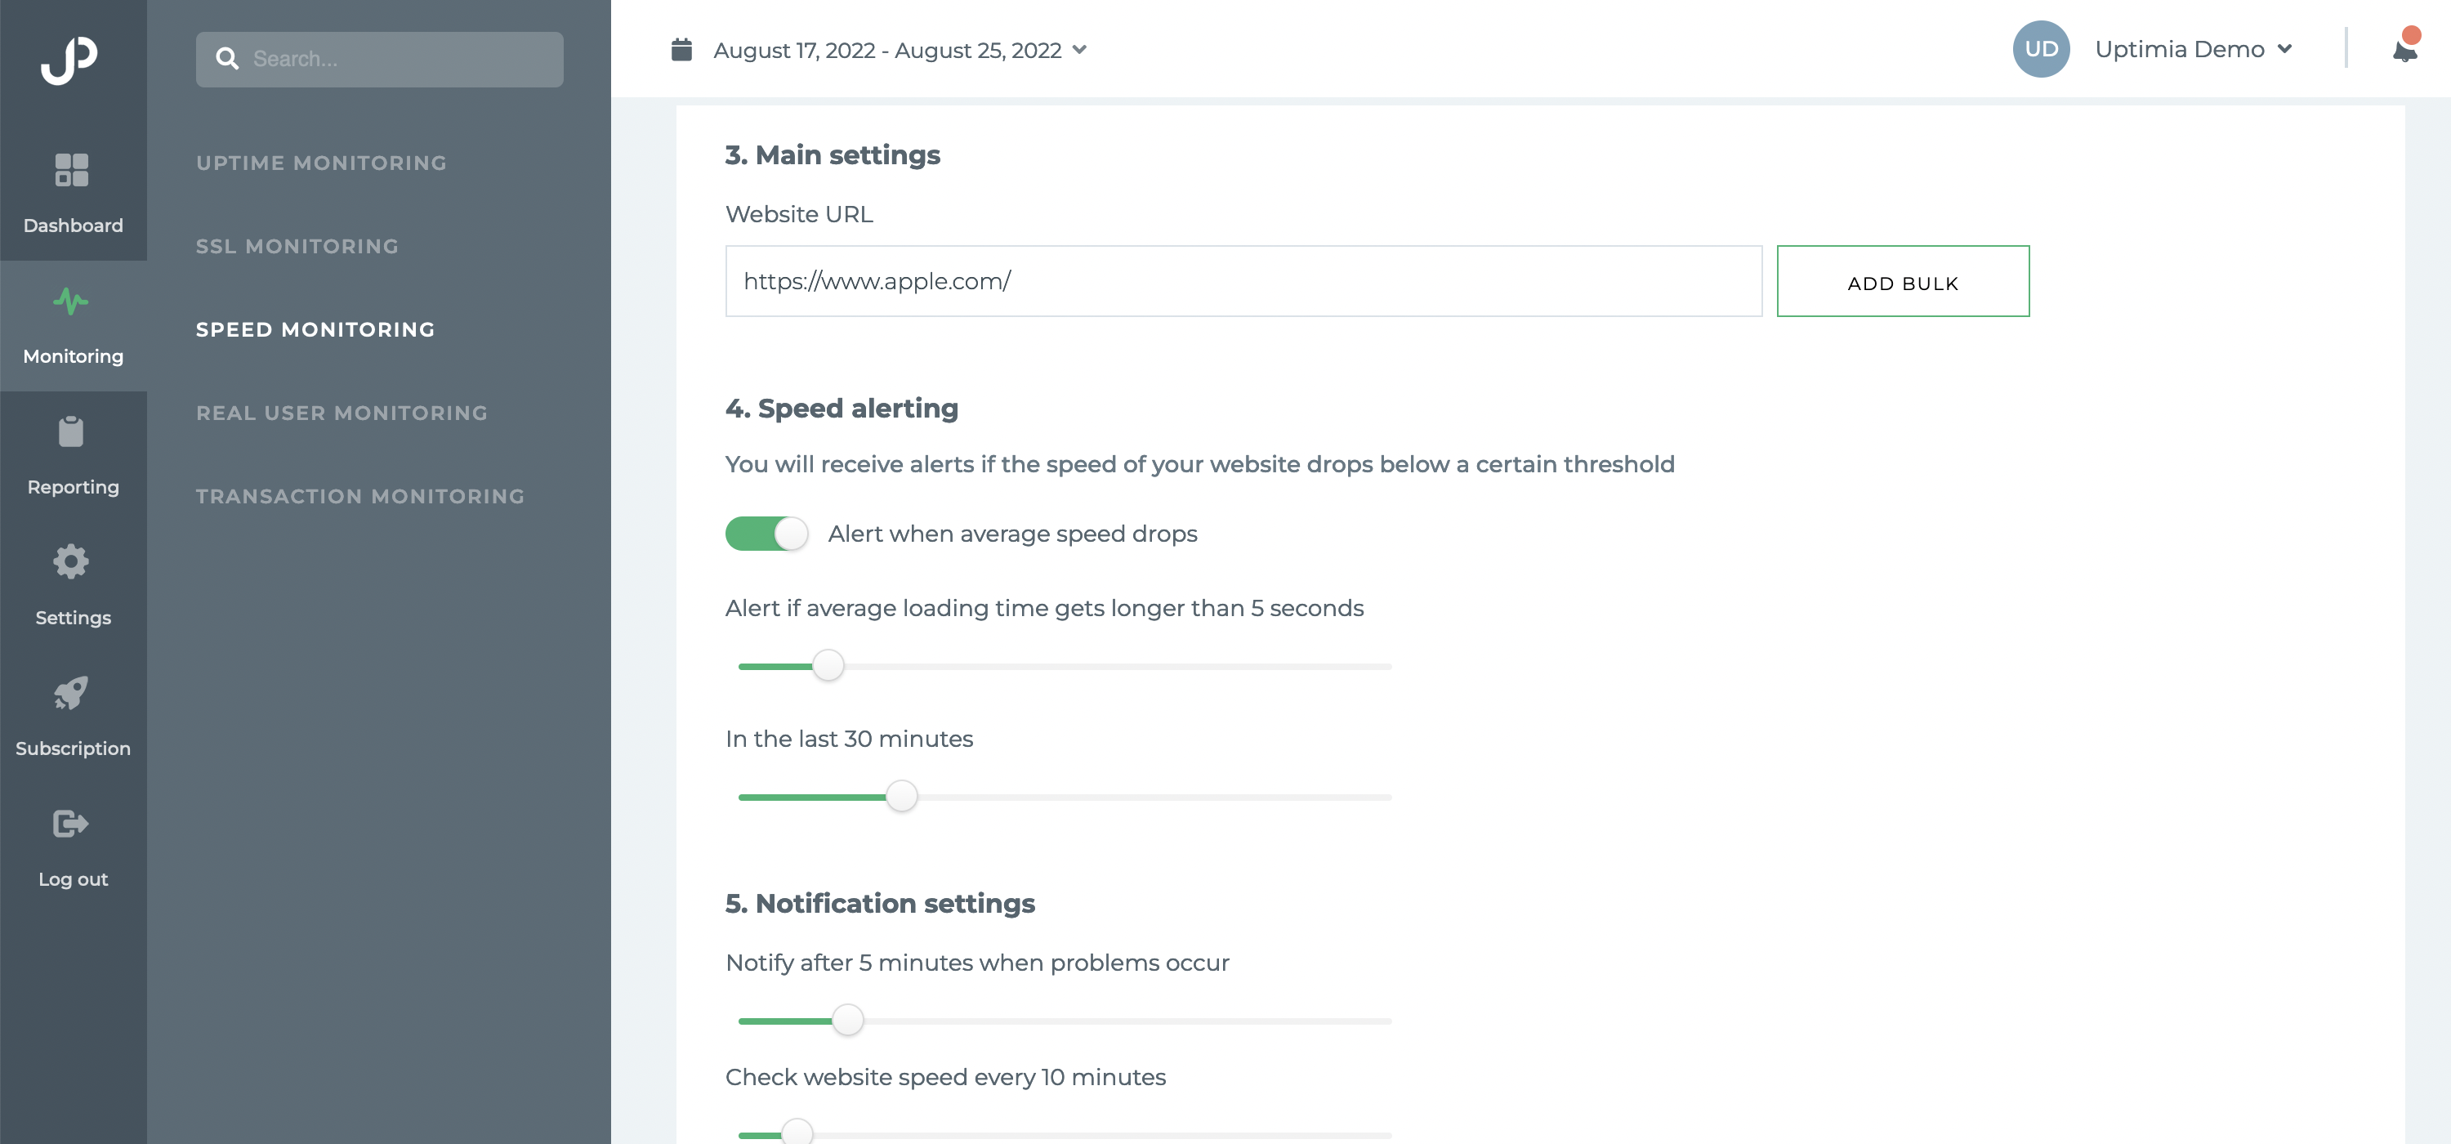Open the Reporting clipboard icon
The image size is (2451, 1144).
click(71, 431)
